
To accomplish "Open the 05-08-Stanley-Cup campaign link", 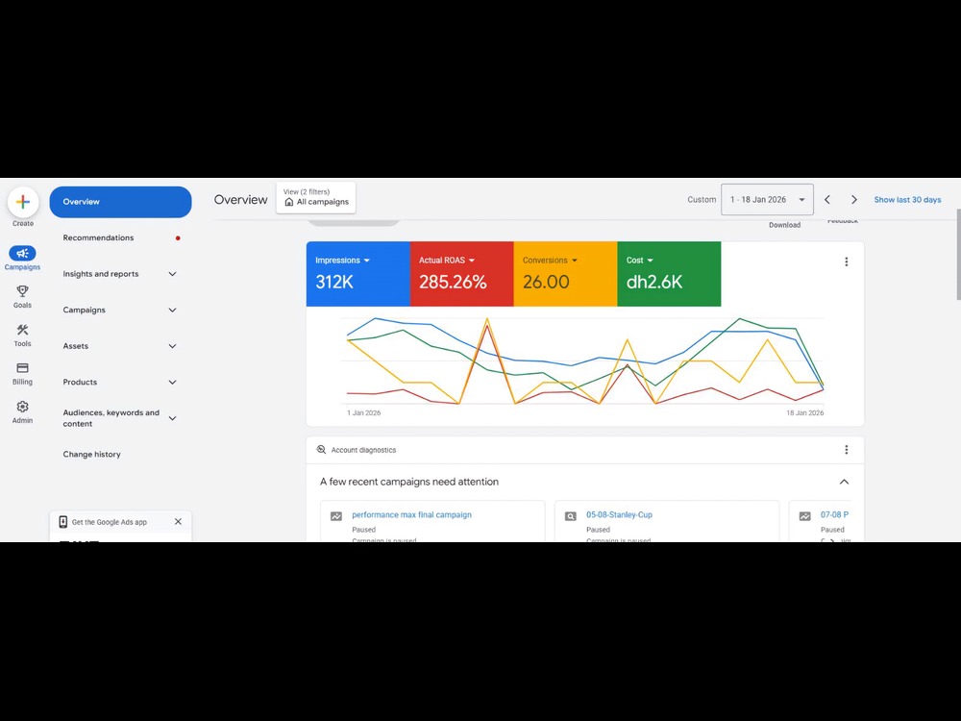I will pyautogui.click(x=619, y=515).
